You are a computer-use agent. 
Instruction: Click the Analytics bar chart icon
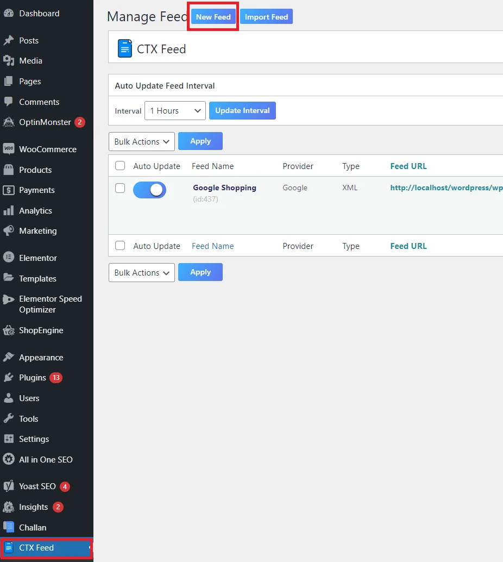(x=8, y=210)
